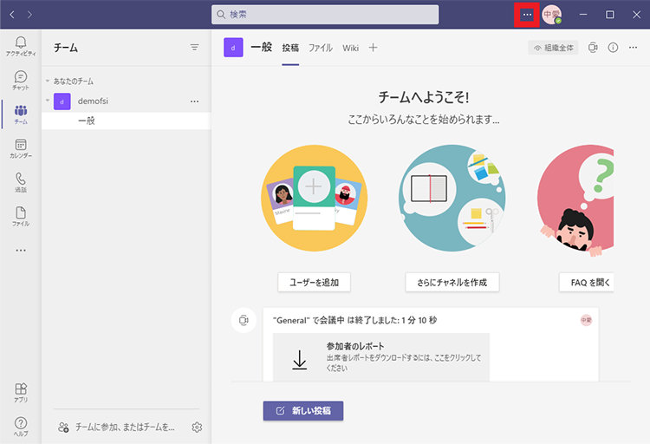
Task: Click the channels notebook illustration
Action: 452,198
